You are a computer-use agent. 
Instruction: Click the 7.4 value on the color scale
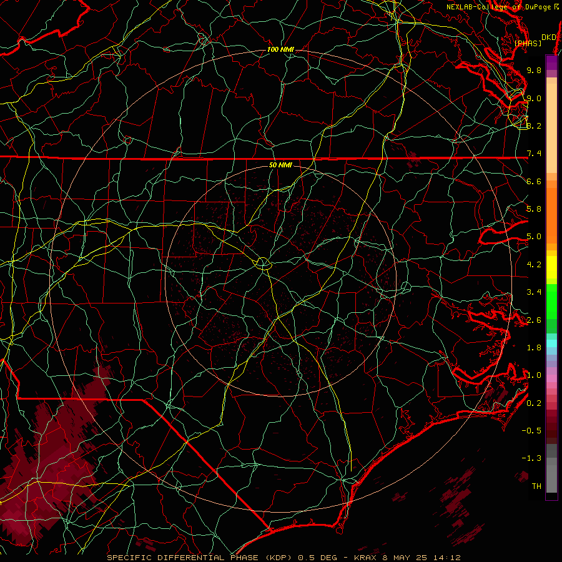click(x=534, y=154)
